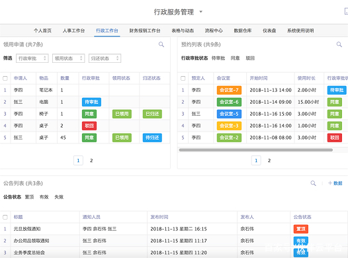Click the 会议室-2 tag
Screen dimensions: 348x258
click(229, 138)
